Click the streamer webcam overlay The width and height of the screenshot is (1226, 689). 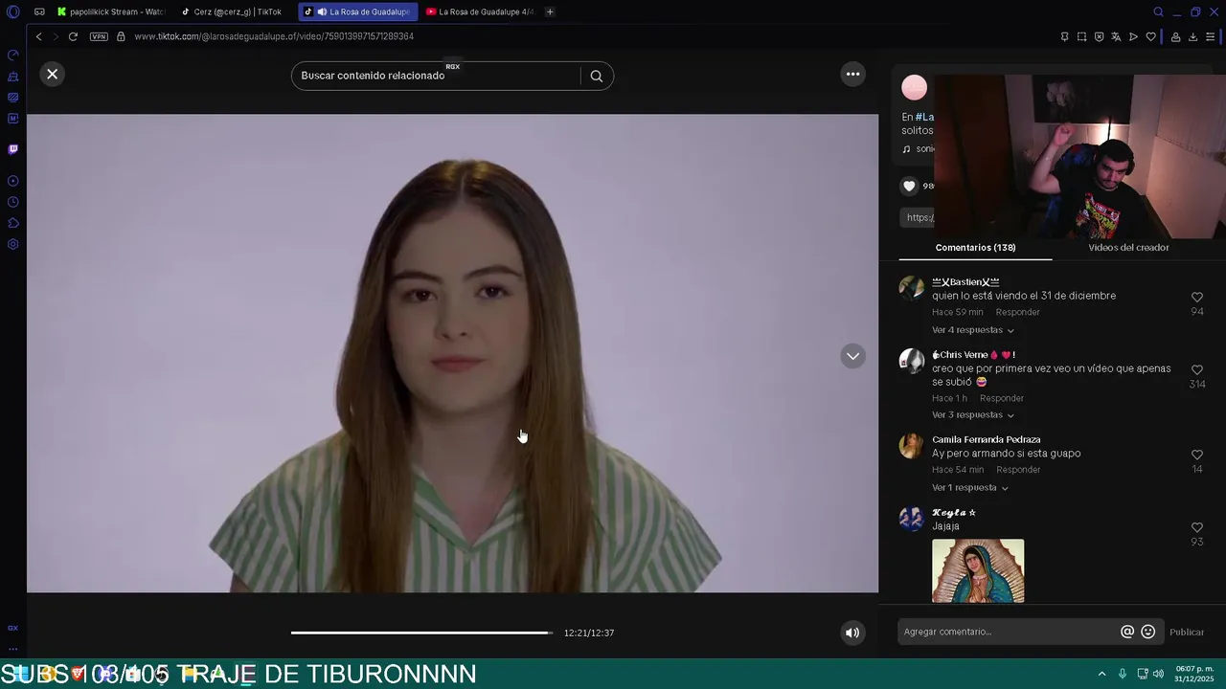point(1079,156)
